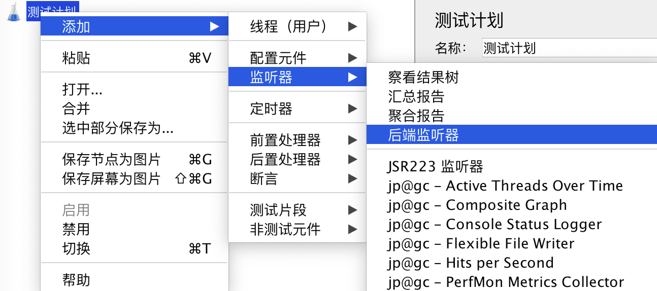
Task: Expand the 配置元件 submenu
Action: tap(297, 58)
